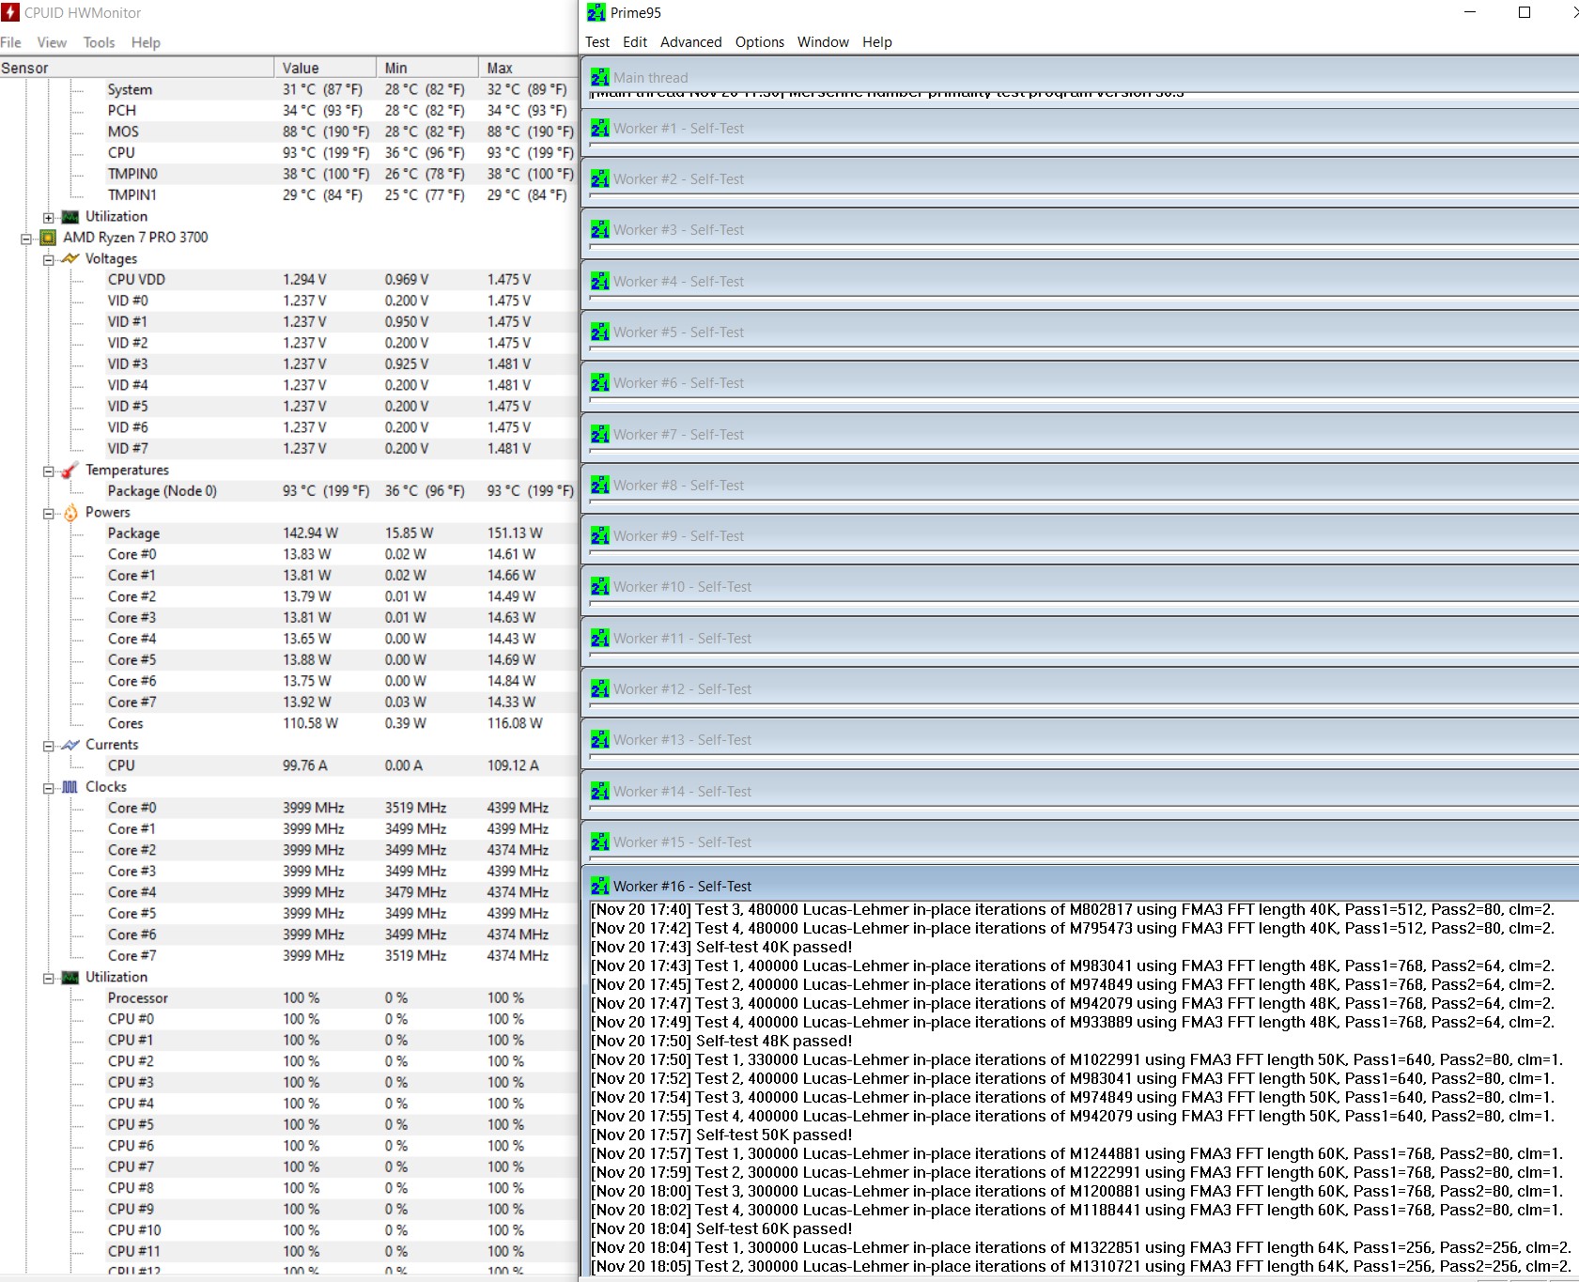
Task: Click the Worker #6 Self-Test window icon
Action: tap(600, 382)
